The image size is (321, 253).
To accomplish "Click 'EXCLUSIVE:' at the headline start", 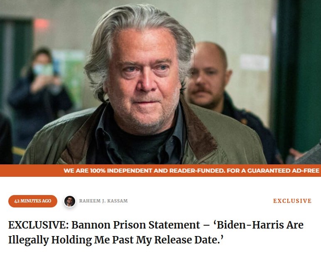I will tap(39, 225).
